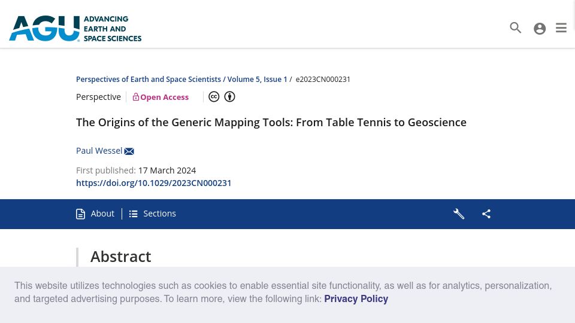The image size is (575, 323).
Task: Click the CC attribution person icon
Action: tap(229, 97)
